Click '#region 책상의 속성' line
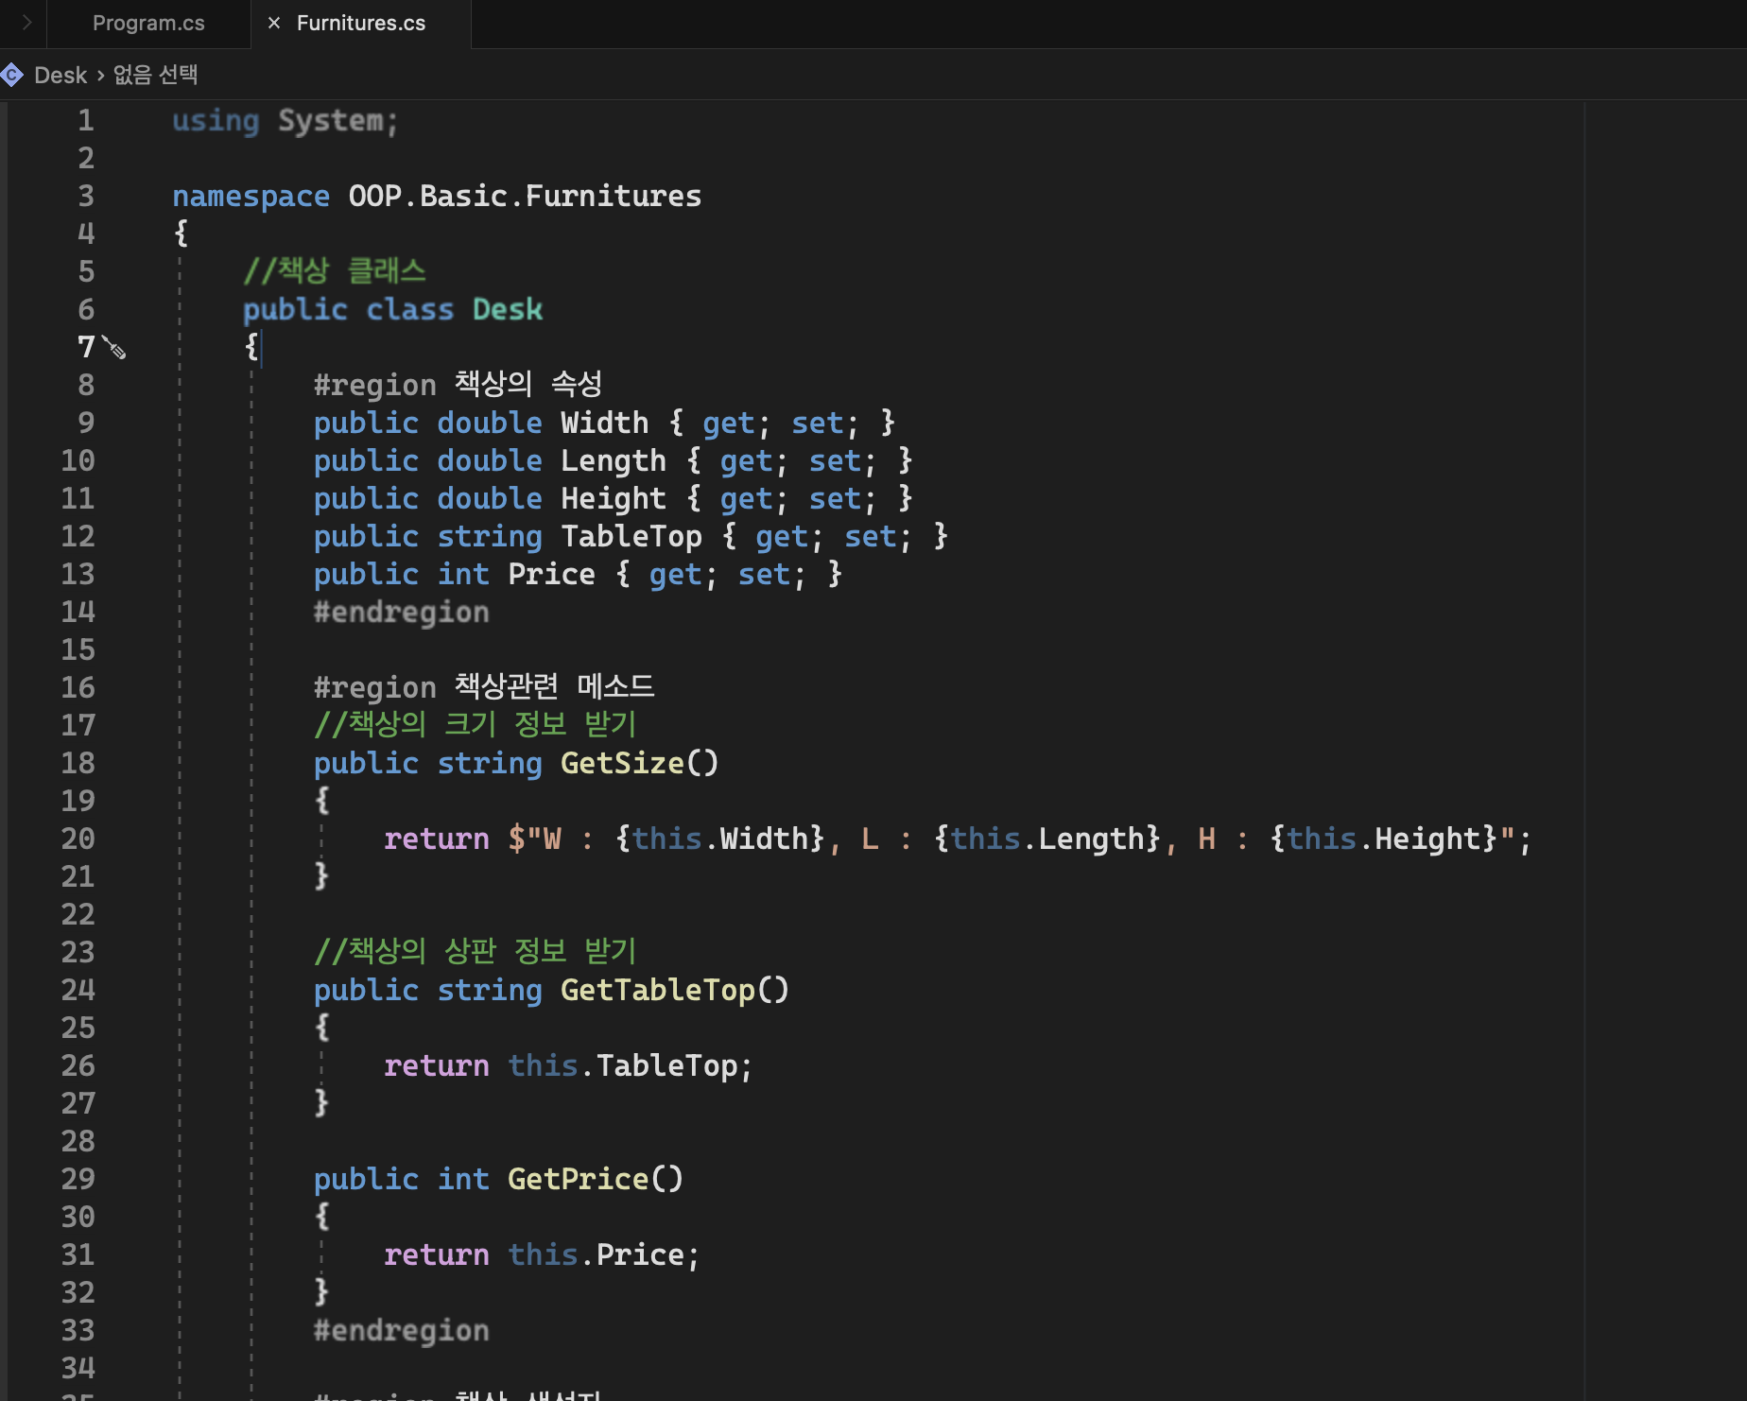The height and width of the screenshot is (1401, 1747). click(x=458, y=385)
